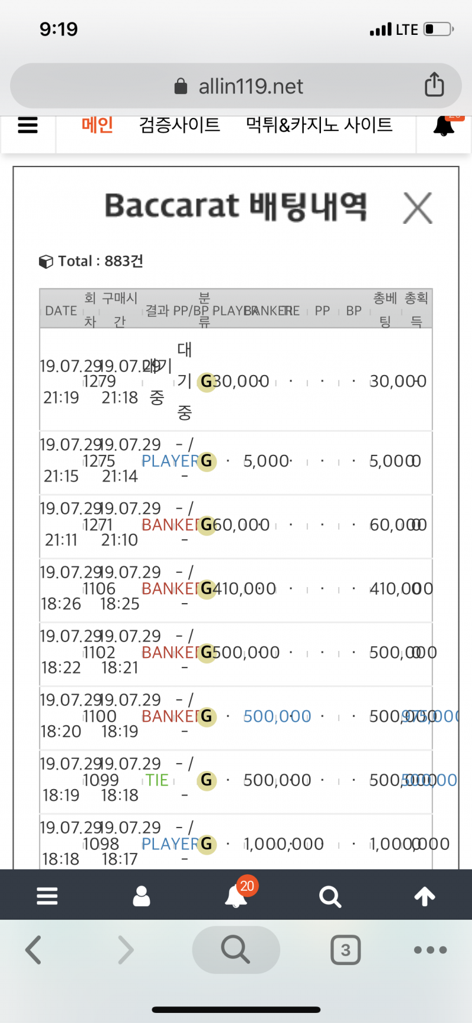Select the 메인 tab
This screenshot has width=472, height=1023.
click(97, 125)
